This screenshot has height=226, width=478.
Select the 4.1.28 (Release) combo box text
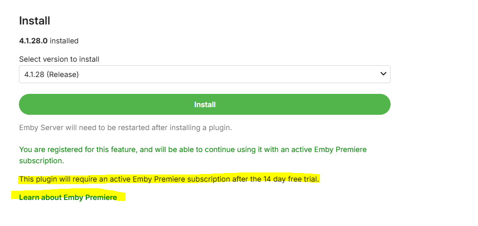coord(51,74)
